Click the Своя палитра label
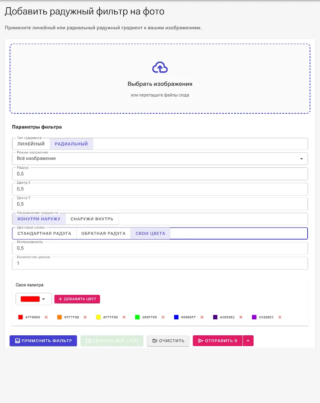The image size is (320, 403). coord(30,285)
